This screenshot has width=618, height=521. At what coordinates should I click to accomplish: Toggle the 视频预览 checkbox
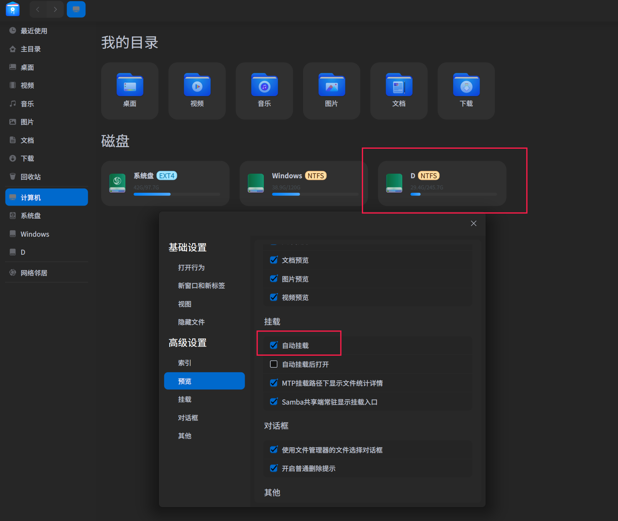click(x=274, y=297)
